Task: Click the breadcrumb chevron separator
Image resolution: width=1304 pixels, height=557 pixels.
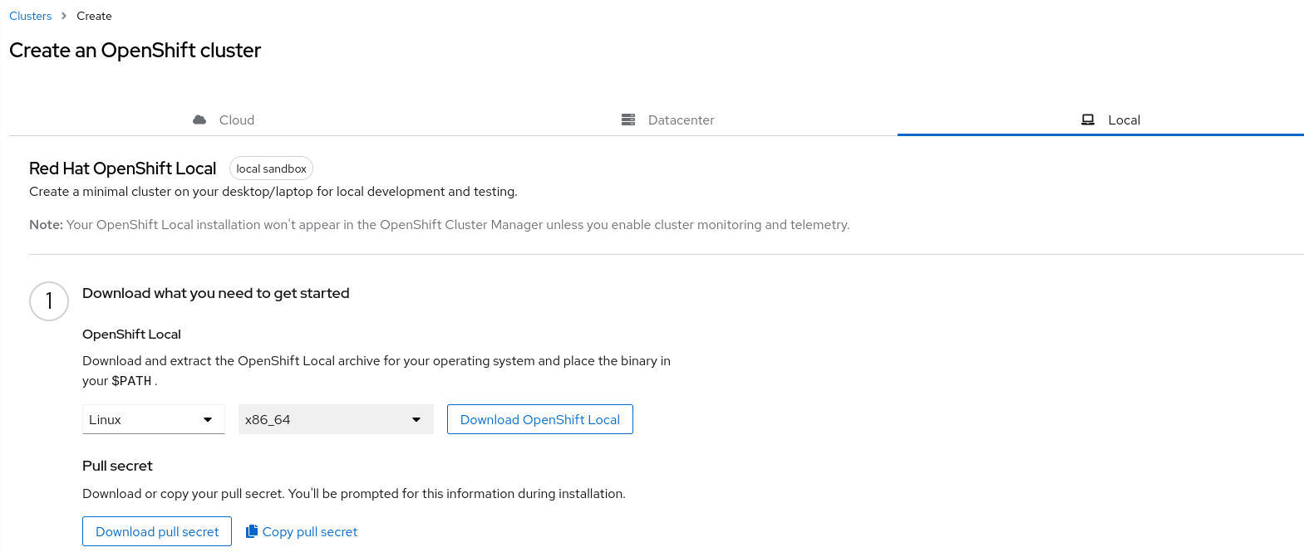Action: (64, 16)
